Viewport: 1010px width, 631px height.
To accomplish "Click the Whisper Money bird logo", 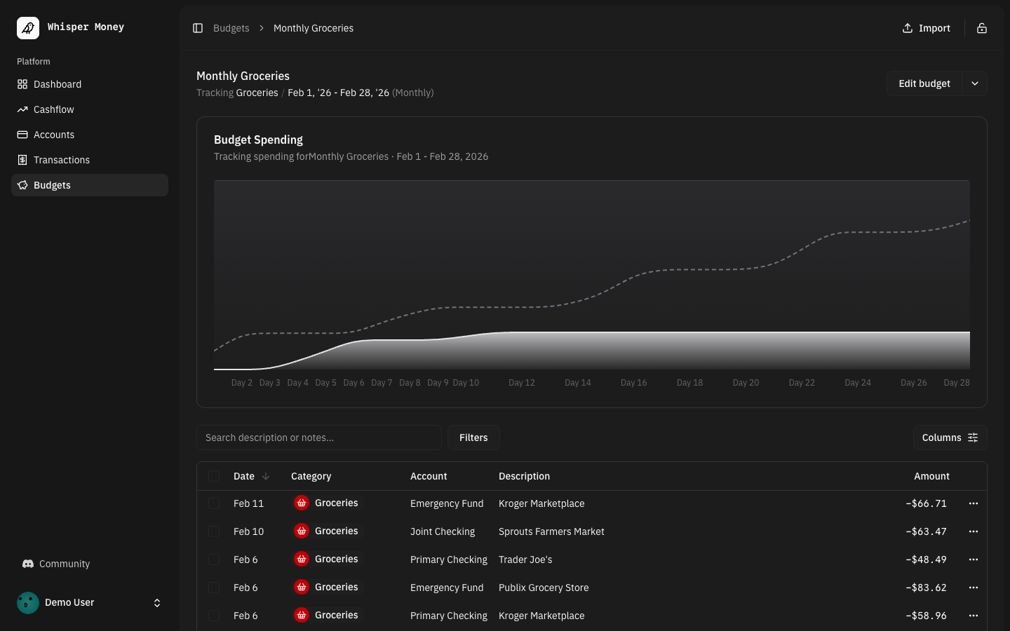I will pyautogui.click(x=28, y=28).
